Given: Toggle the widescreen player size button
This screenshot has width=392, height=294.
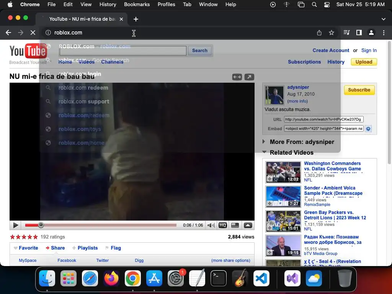Looking at the screenshot, I should tap(235, 225).
